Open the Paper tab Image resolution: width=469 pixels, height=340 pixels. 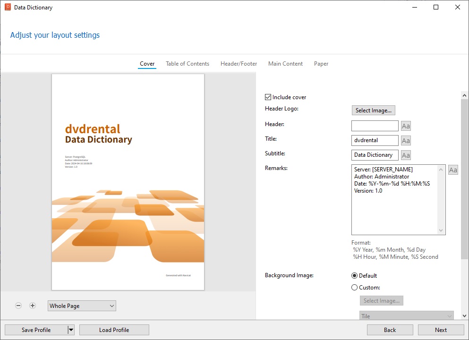321,64
